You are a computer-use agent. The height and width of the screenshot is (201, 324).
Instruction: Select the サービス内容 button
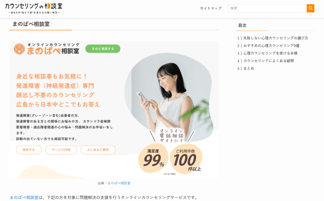[x=61, y=150]
